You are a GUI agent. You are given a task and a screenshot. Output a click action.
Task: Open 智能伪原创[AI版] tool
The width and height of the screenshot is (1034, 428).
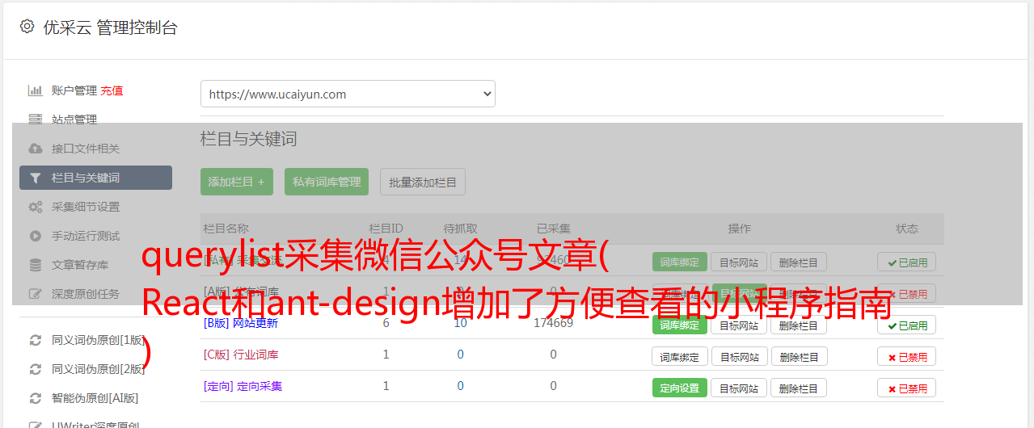[95, 398]
